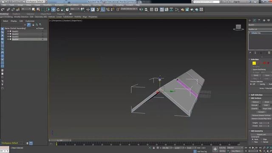Activate the Select and Place tool
The width and height of the screenshot is (272, 153).
click(67, 9)
